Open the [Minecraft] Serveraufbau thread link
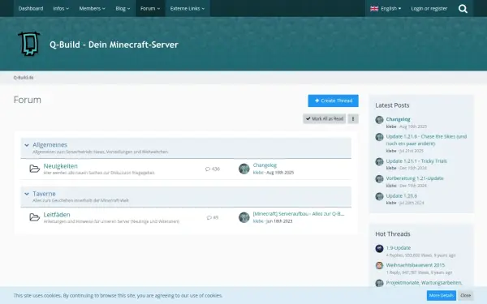Image resolution: width=487 pixels, height=304 pixels. pos(299,214)
